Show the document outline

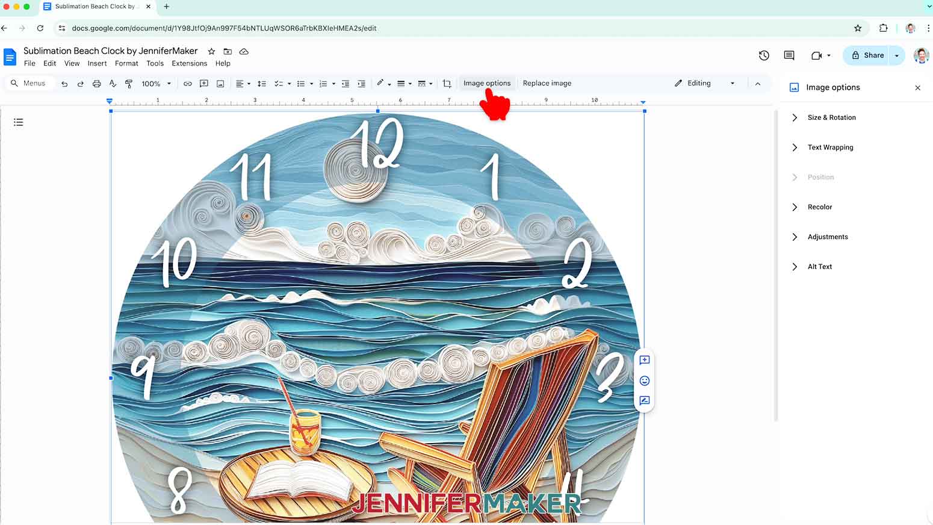pyautogui.click(x=19, y=122)
